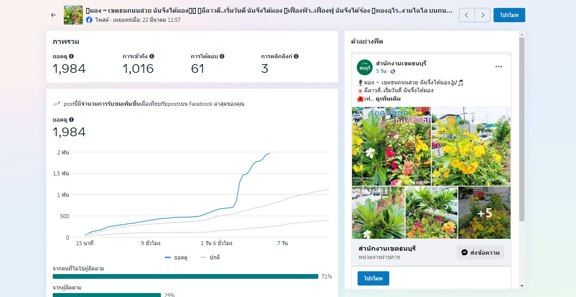Go to next post with right chevron
The image size is (576, 297).
(x=482, y=15)
